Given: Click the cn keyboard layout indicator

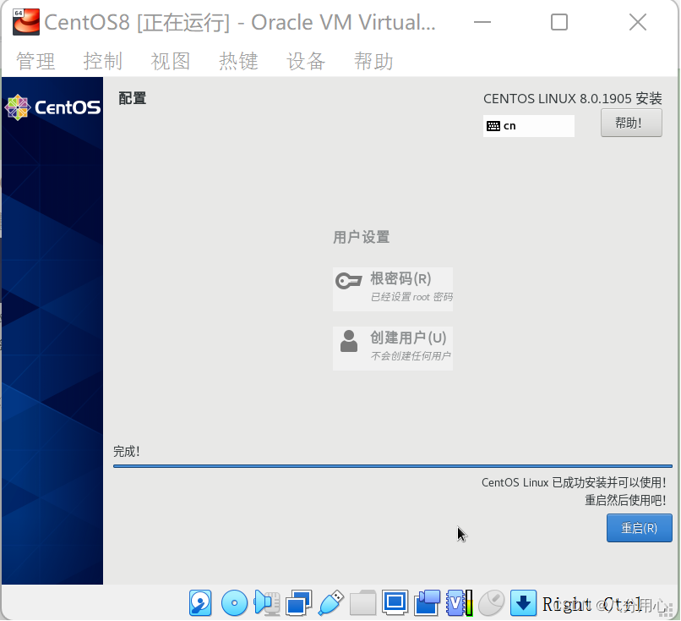Looking at the screenshot, I should (529, 126).
